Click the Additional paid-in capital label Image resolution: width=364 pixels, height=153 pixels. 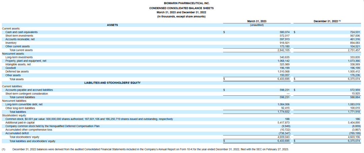(20, 123)
